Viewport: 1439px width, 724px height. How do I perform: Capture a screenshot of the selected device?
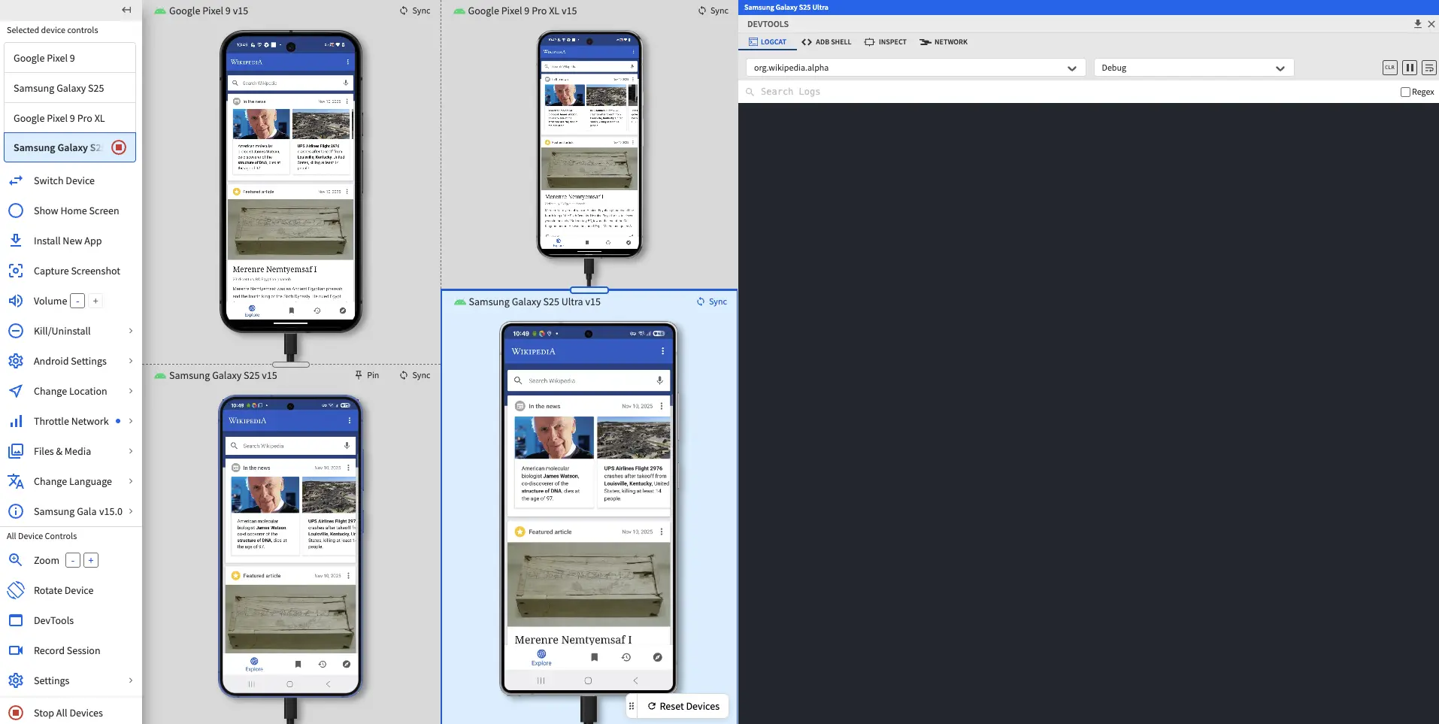[x=77, y=271]
